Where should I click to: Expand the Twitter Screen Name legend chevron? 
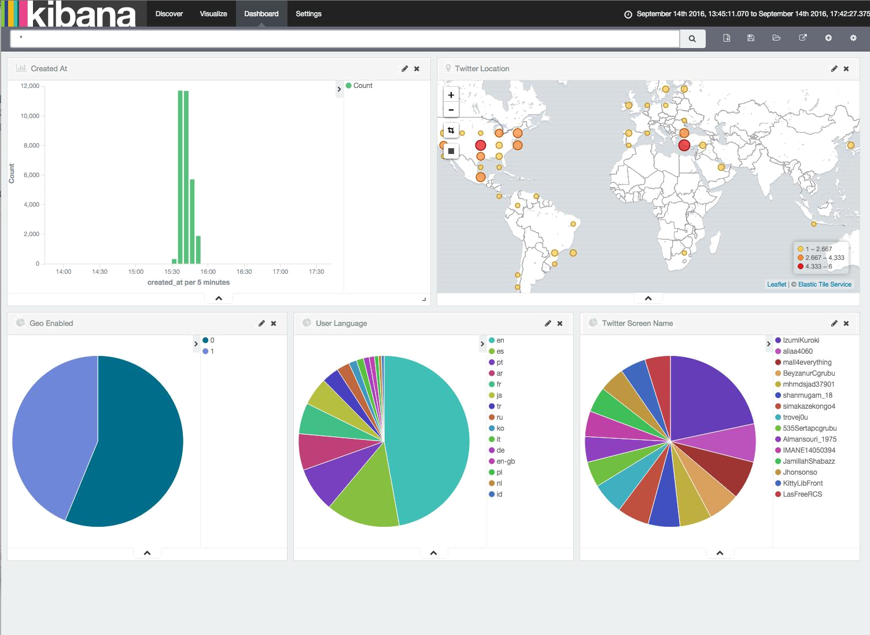pos(769,343)
